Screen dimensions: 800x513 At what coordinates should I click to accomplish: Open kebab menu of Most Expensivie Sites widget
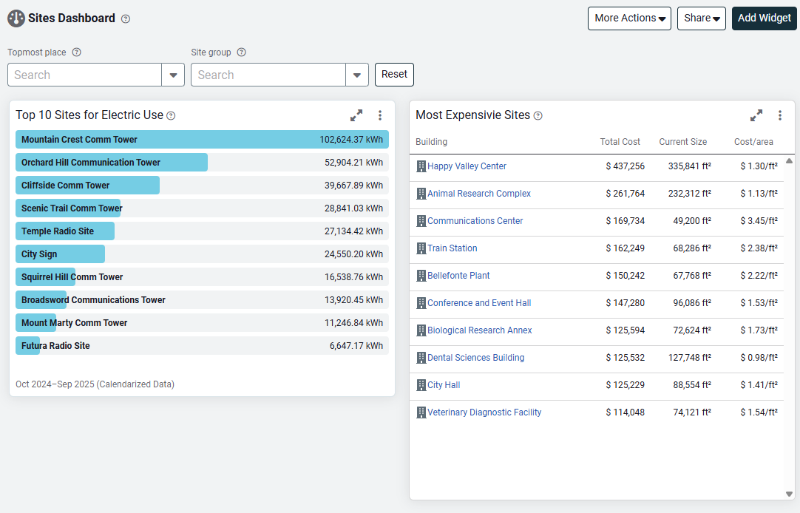point(779,115)
